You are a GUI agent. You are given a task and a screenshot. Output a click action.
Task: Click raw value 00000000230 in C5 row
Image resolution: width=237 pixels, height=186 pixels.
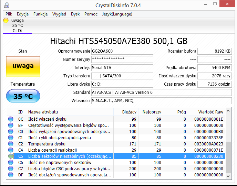(209, 156)
